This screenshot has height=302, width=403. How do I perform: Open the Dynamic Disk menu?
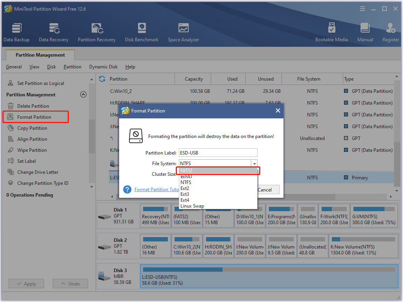103,67
